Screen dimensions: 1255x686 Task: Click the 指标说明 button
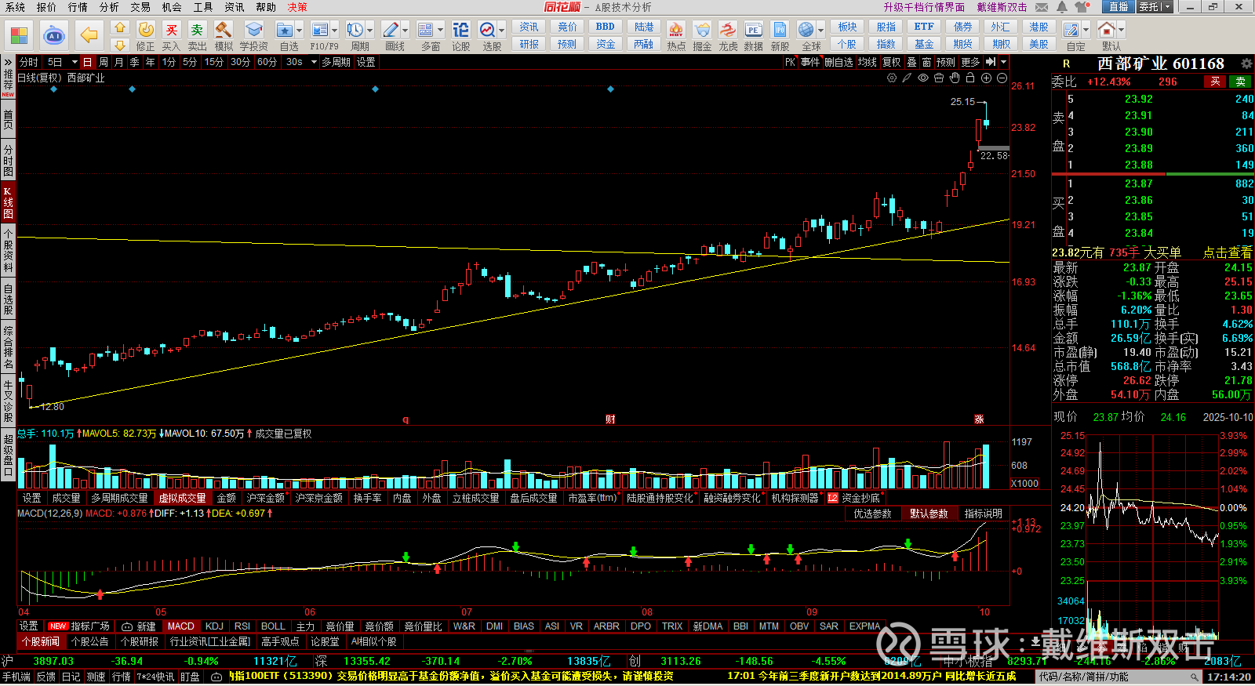pos(984,514)
